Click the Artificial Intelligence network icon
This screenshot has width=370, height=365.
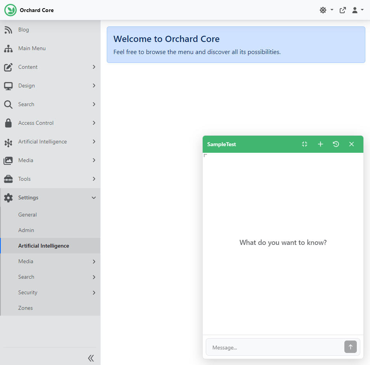pos(8,143)
